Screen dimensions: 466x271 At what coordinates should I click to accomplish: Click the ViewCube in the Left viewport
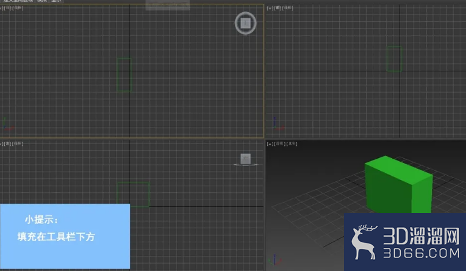[245, 159]
